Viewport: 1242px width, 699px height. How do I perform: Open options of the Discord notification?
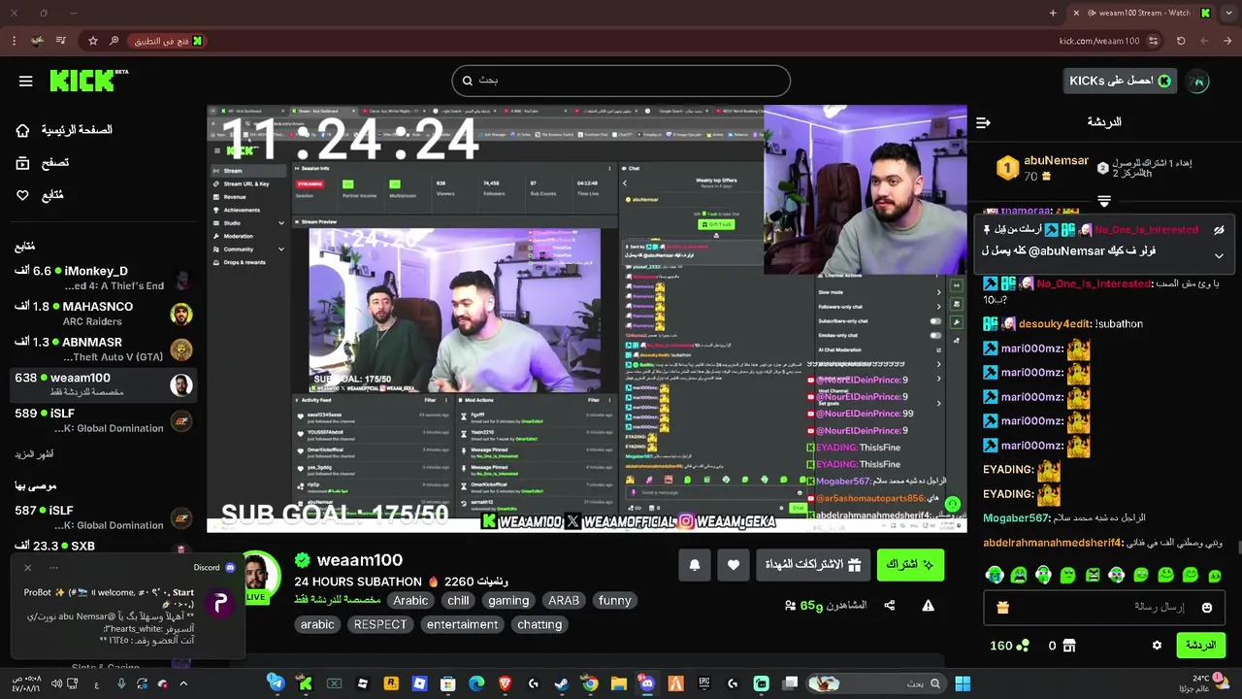[54, 568]
